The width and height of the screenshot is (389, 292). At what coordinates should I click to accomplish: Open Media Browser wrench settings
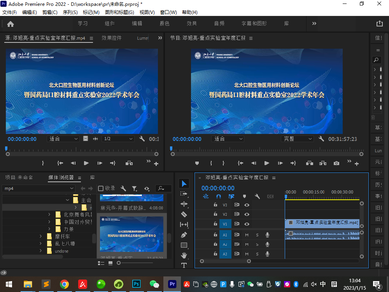coord(123,188)
